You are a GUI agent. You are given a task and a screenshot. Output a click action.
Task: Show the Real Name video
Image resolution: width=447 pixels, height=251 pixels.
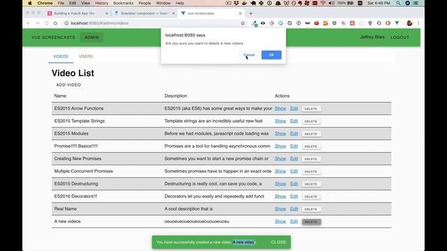click(280, 208)
